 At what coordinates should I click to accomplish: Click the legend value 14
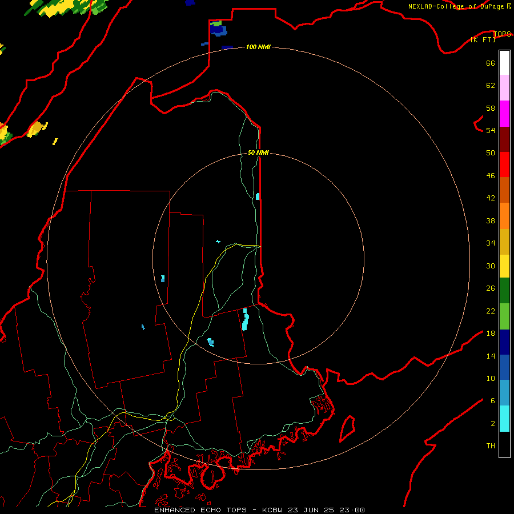(x=491, y=356)
